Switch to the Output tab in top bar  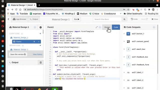(34, 19)
